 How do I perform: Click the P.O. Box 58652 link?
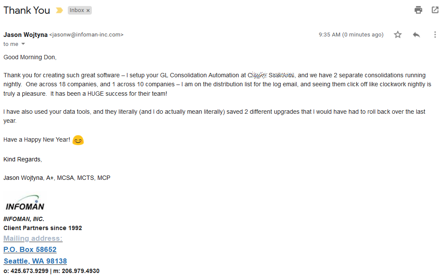(x=30, y=249)
